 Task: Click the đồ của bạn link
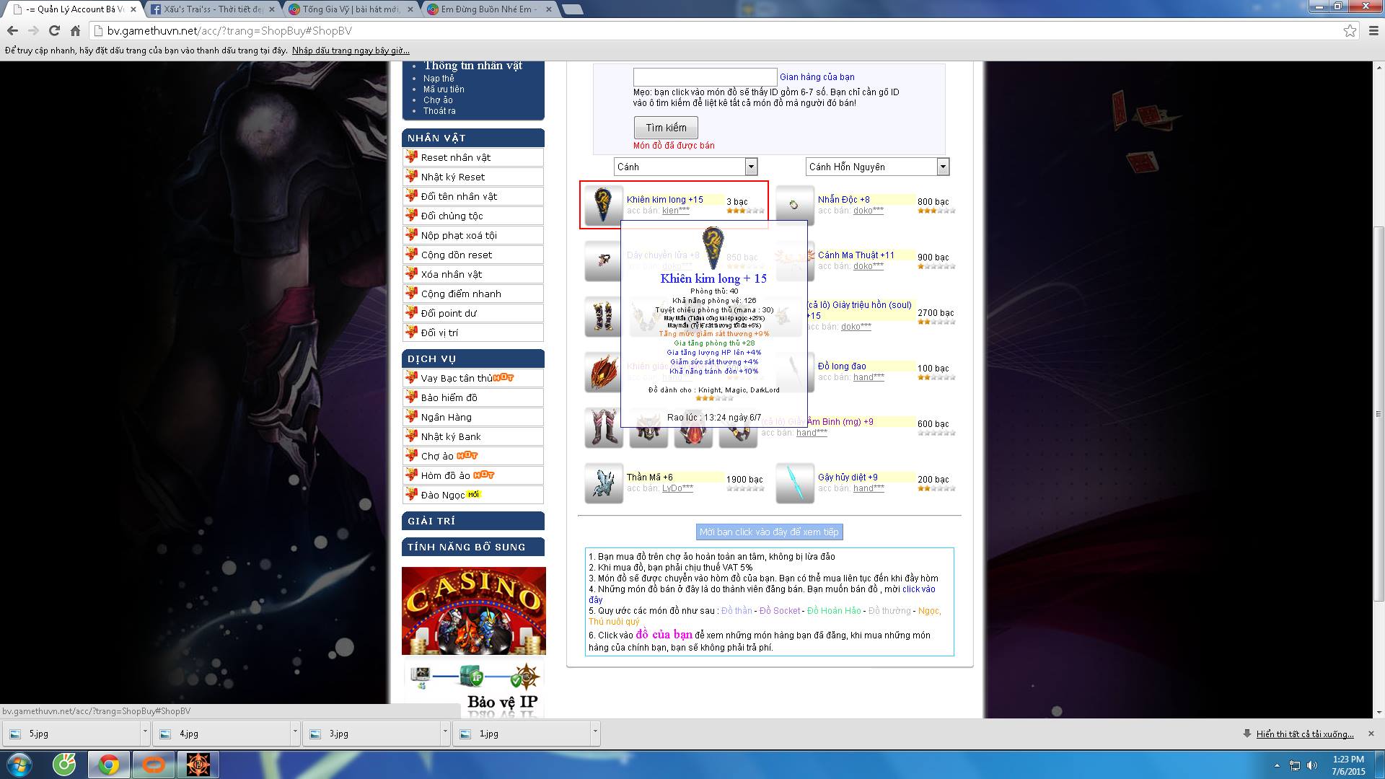click(664, 635)
